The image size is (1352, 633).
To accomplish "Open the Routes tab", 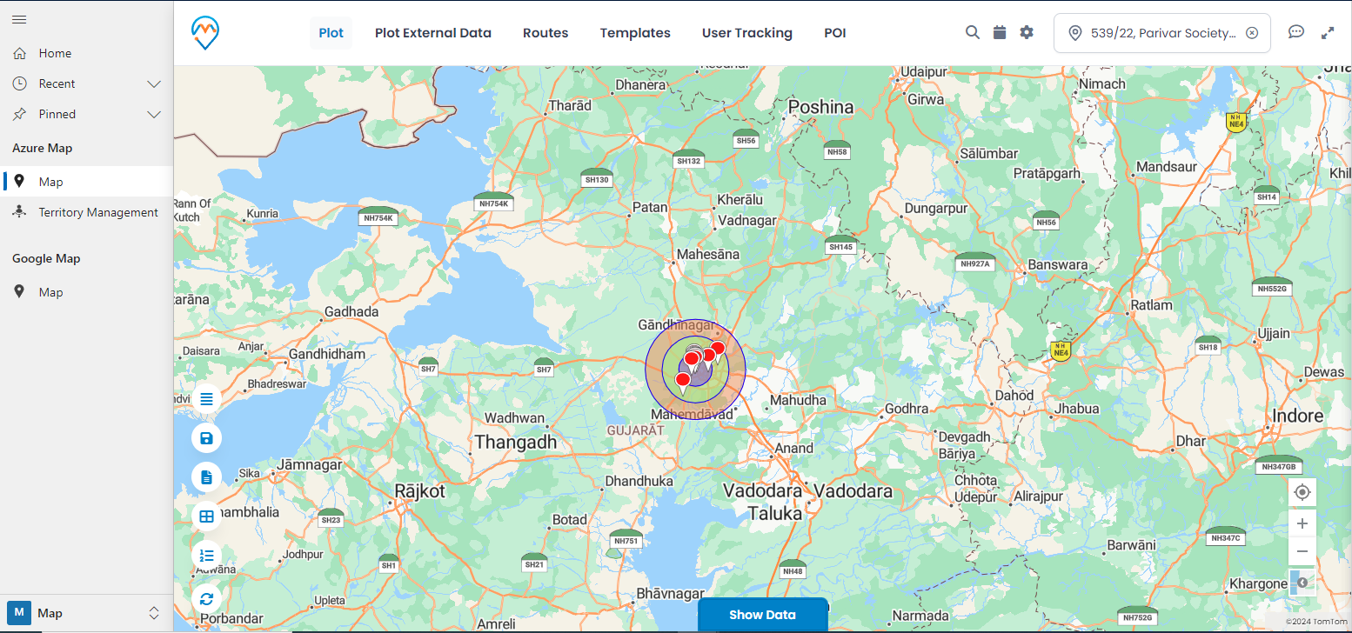I will 545,33.
